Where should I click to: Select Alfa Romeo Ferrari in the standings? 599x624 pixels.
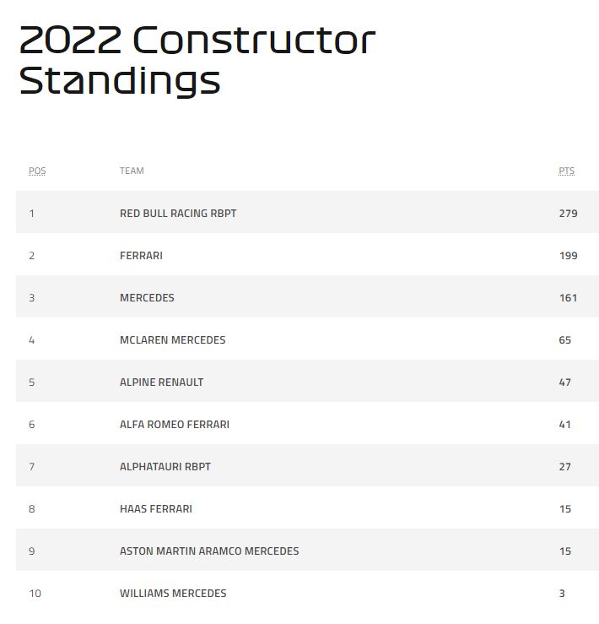(x=175, y=425)
